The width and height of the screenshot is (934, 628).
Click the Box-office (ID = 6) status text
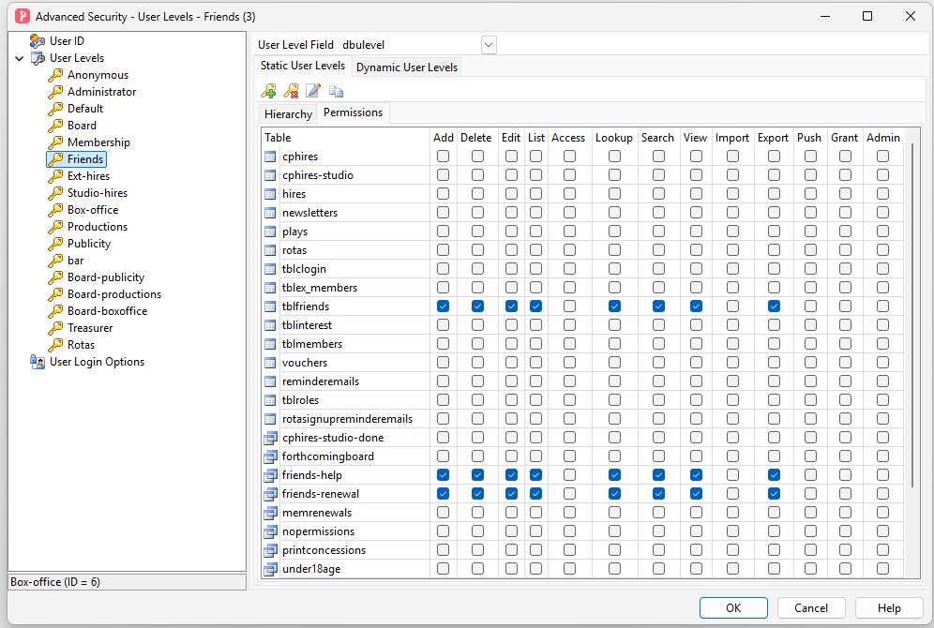(55, 582)
